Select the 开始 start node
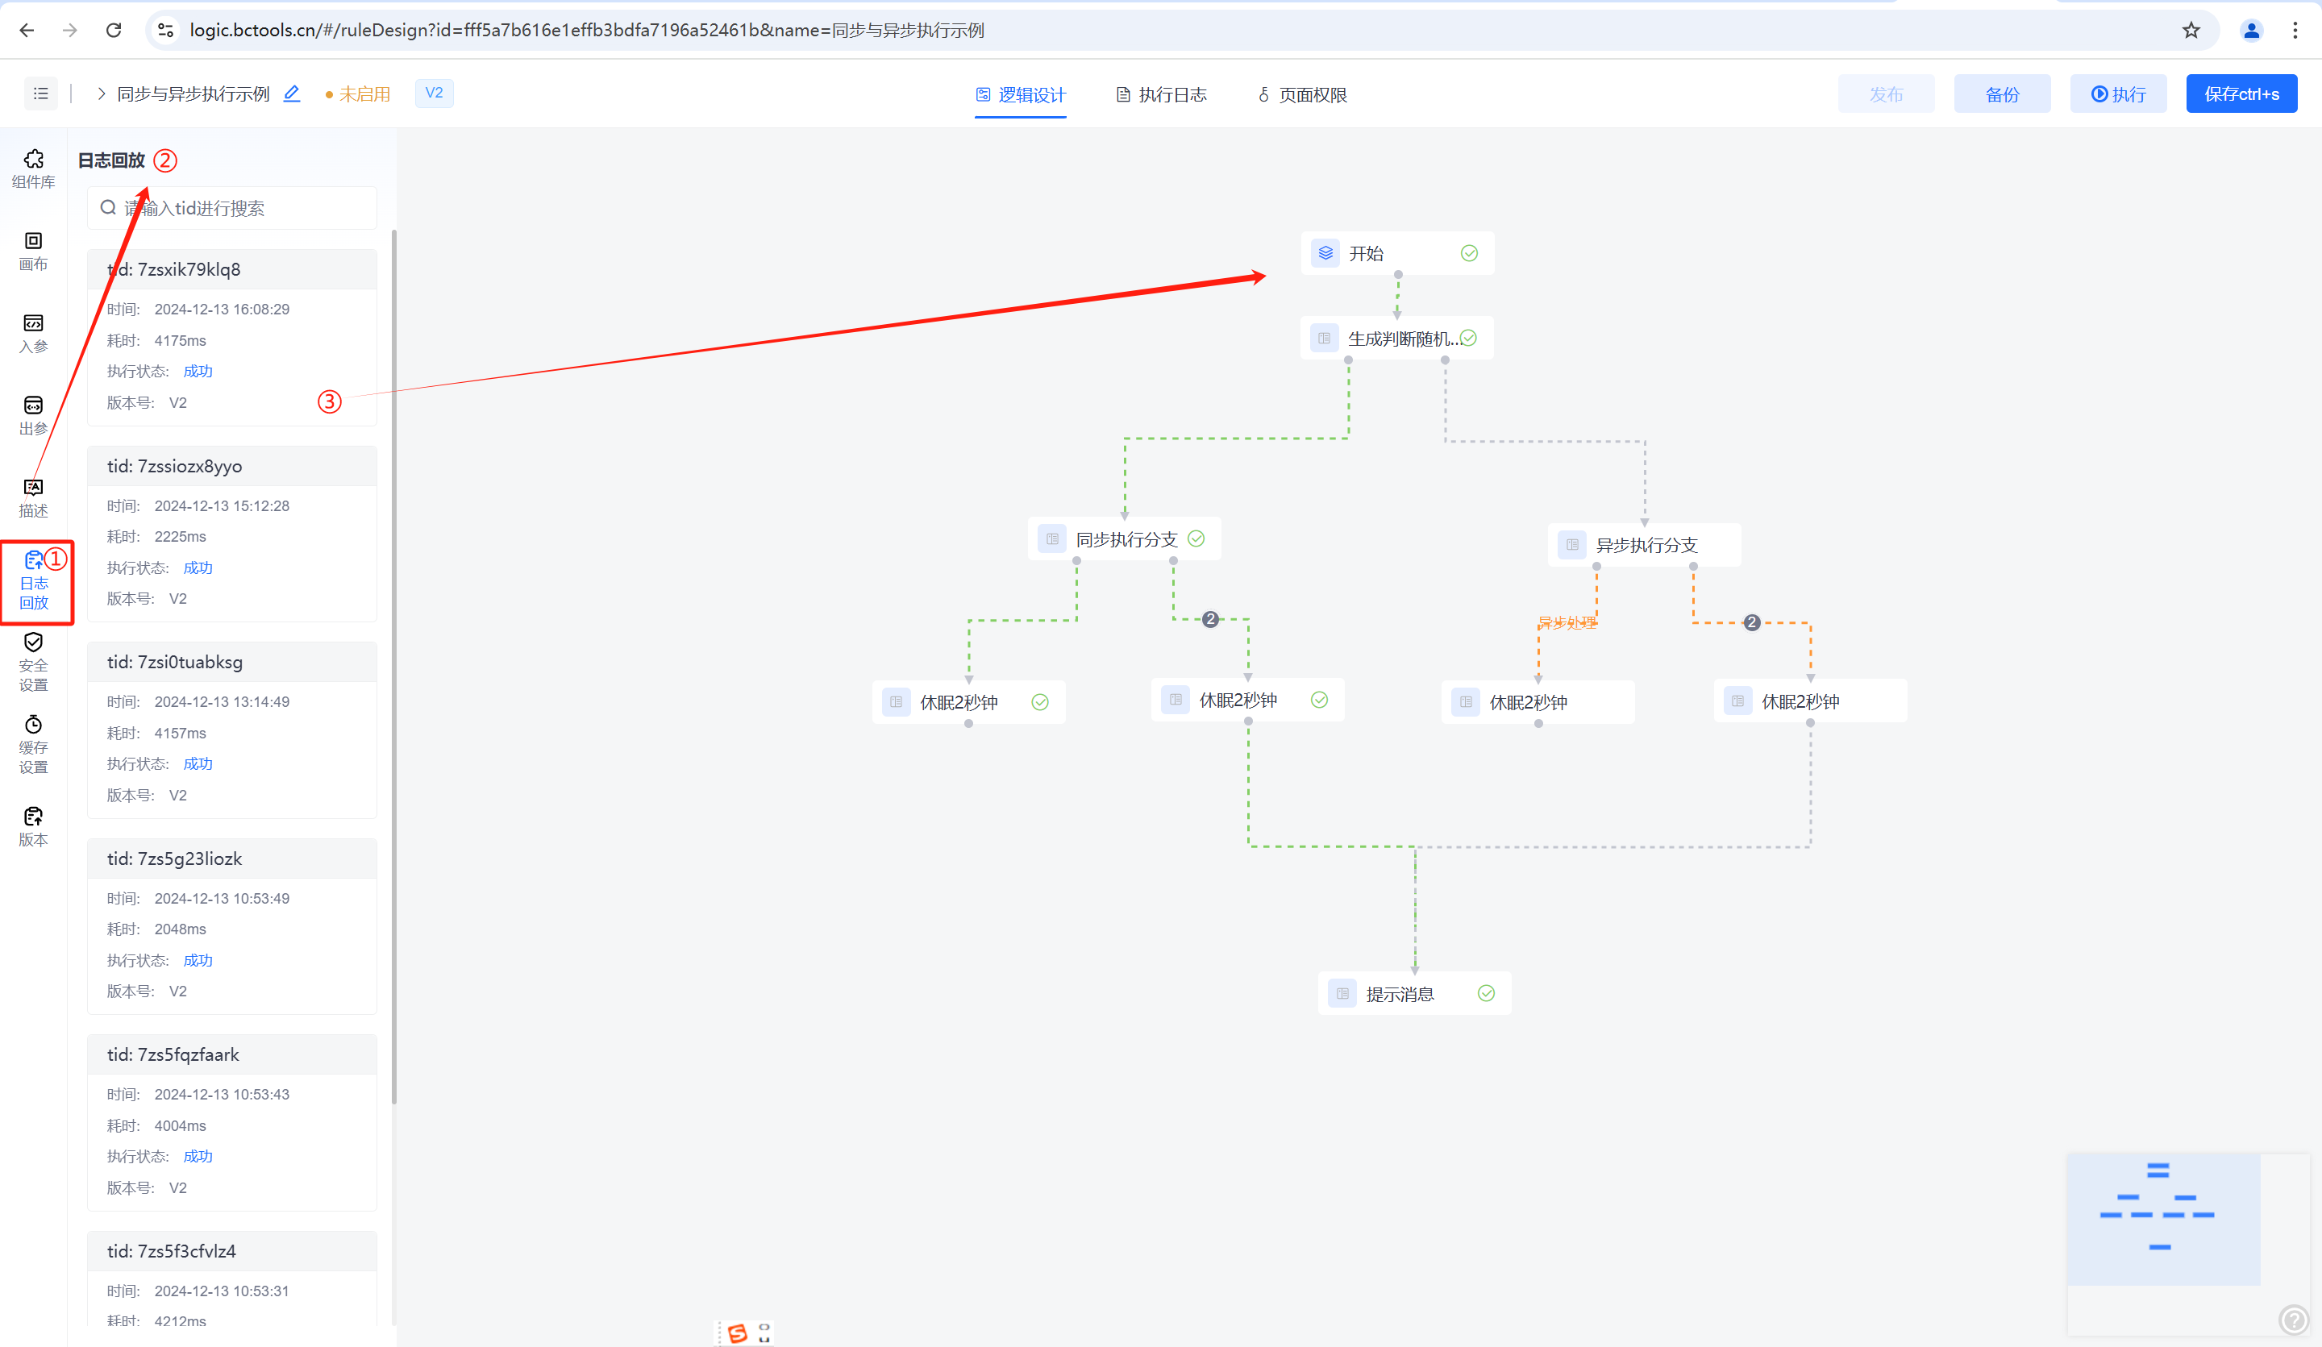The height and width of the screenshot is (1347, 2322). point(1398,253)
